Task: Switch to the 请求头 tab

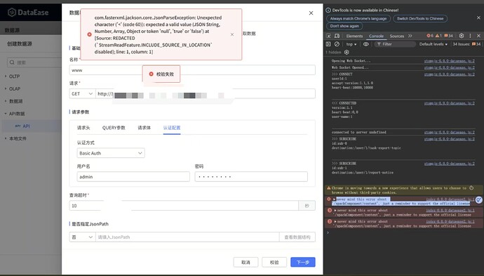Action: [83, 128]
